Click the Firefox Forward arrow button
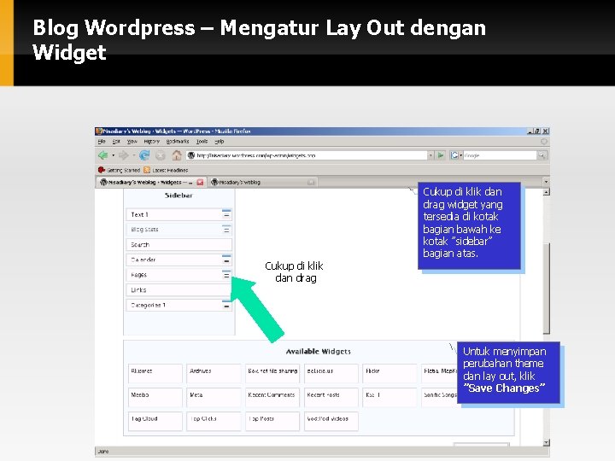 tap(124, 155)
